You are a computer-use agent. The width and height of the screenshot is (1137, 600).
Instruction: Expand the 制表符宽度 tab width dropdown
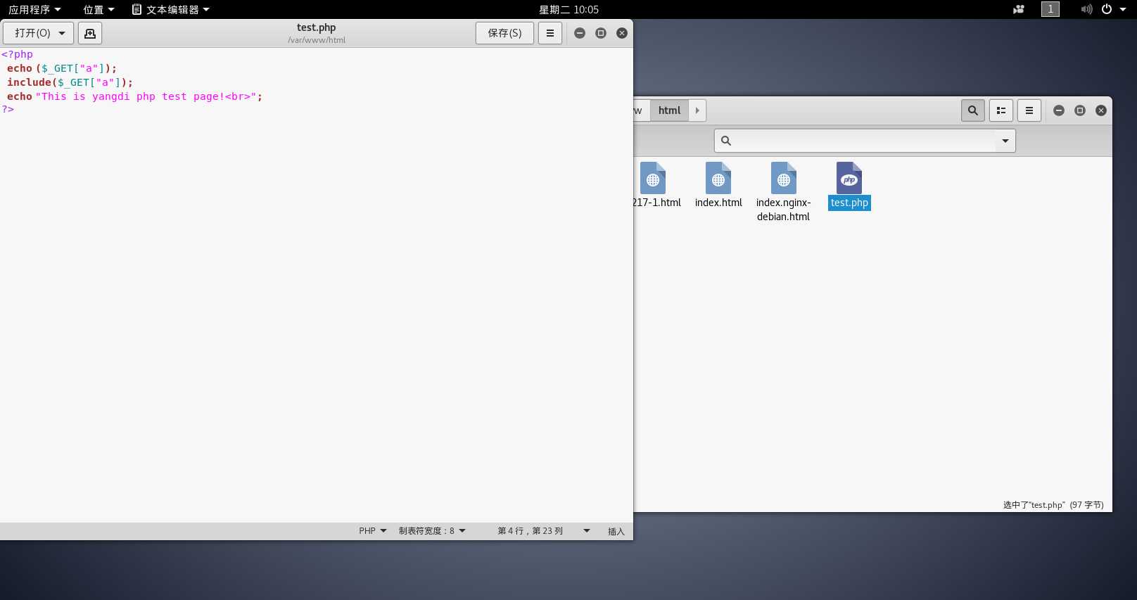(432, 531)
